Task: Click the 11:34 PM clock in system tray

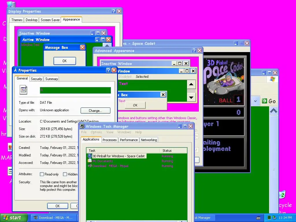Action: pos(285,218)
